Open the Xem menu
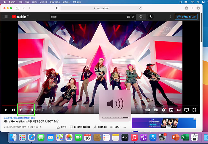The width and height of the screenshot is (208, 144). point(34,2)
